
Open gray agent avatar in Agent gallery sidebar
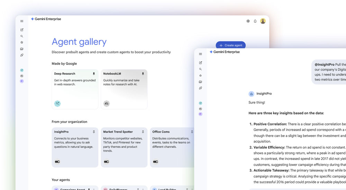coord(21,76)
